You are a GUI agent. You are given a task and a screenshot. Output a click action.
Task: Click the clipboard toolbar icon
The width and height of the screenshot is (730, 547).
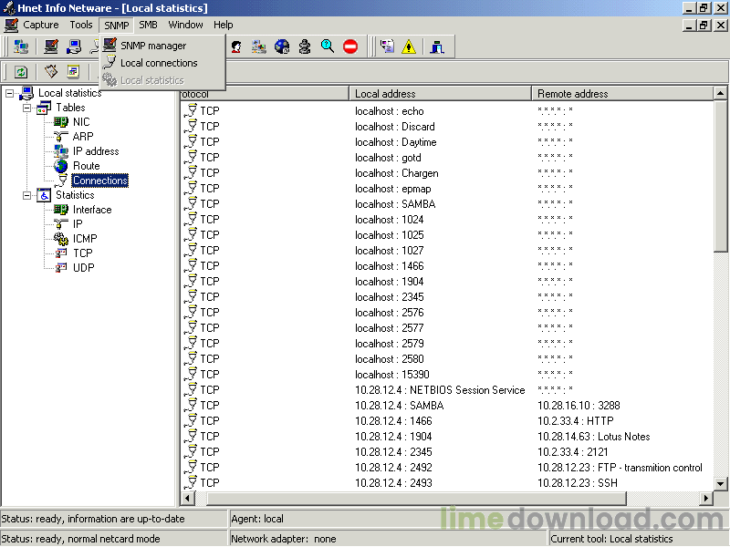coord(51,72)
